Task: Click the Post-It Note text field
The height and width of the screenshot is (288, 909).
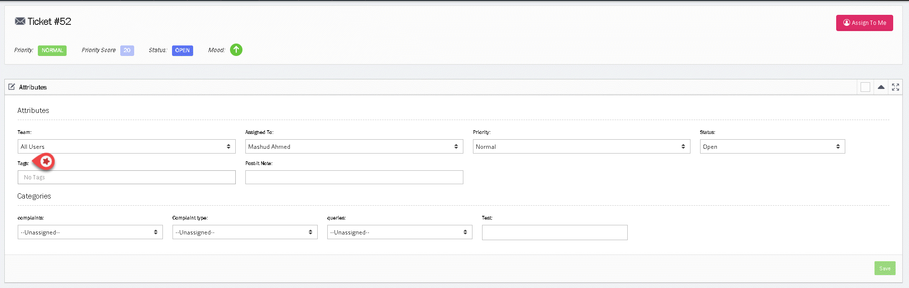Action: 354,177
